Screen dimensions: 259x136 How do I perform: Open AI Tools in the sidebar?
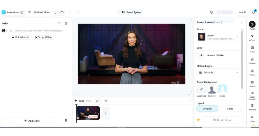tap(252, 38)
